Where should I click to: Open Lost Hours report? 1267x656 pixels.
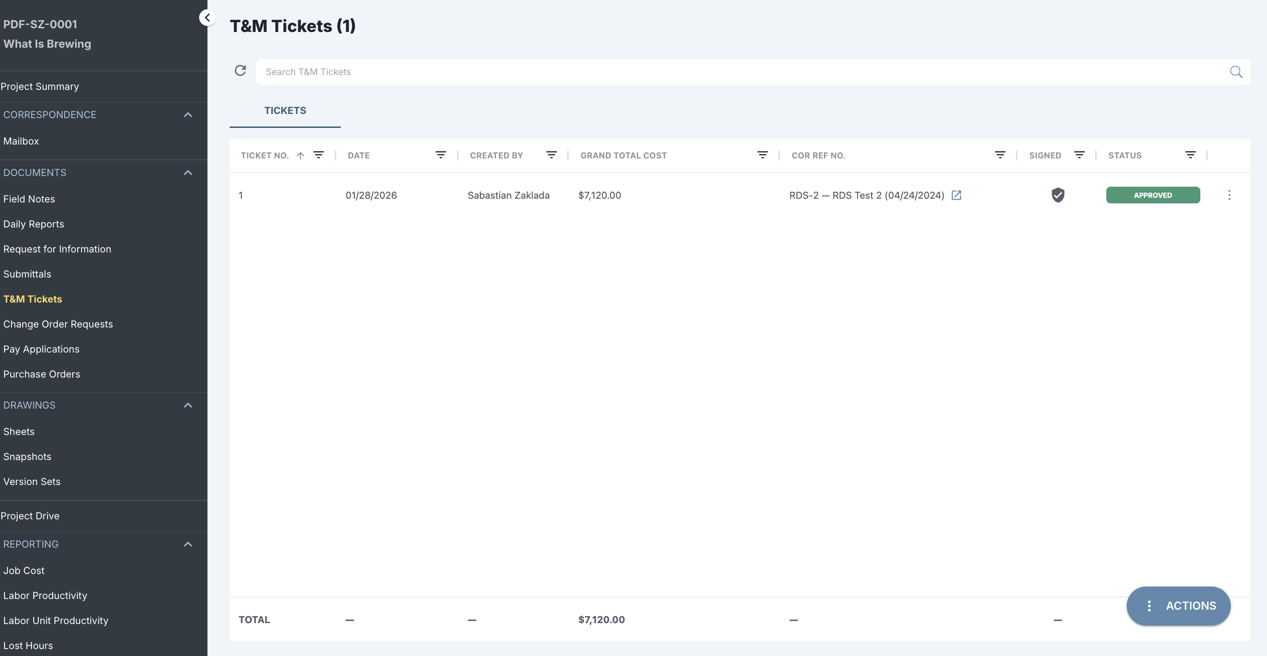click(x=28, y=646)
